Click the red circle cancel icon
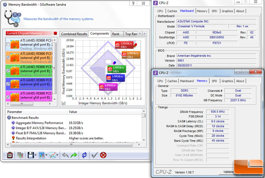 tap(103, 155)
